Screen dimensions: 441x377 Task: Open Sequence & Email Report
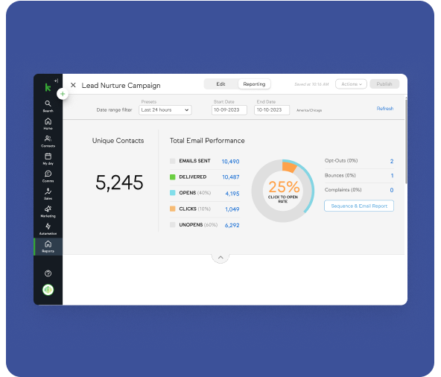pyautogui.click(x=359, y=206)
